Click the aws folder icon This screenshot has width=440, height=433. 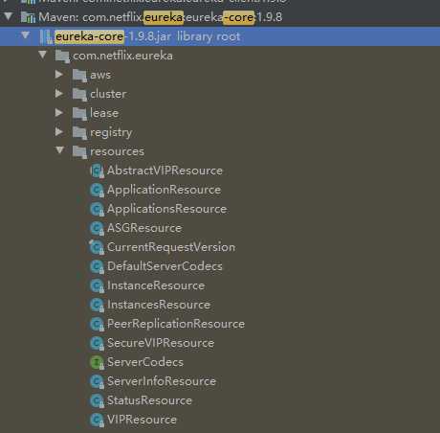point(79,76)
